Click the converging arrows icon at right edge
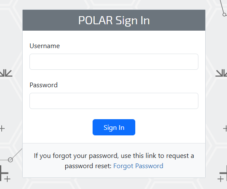Screen dimensions: 227x189 [x=221, y=73]
